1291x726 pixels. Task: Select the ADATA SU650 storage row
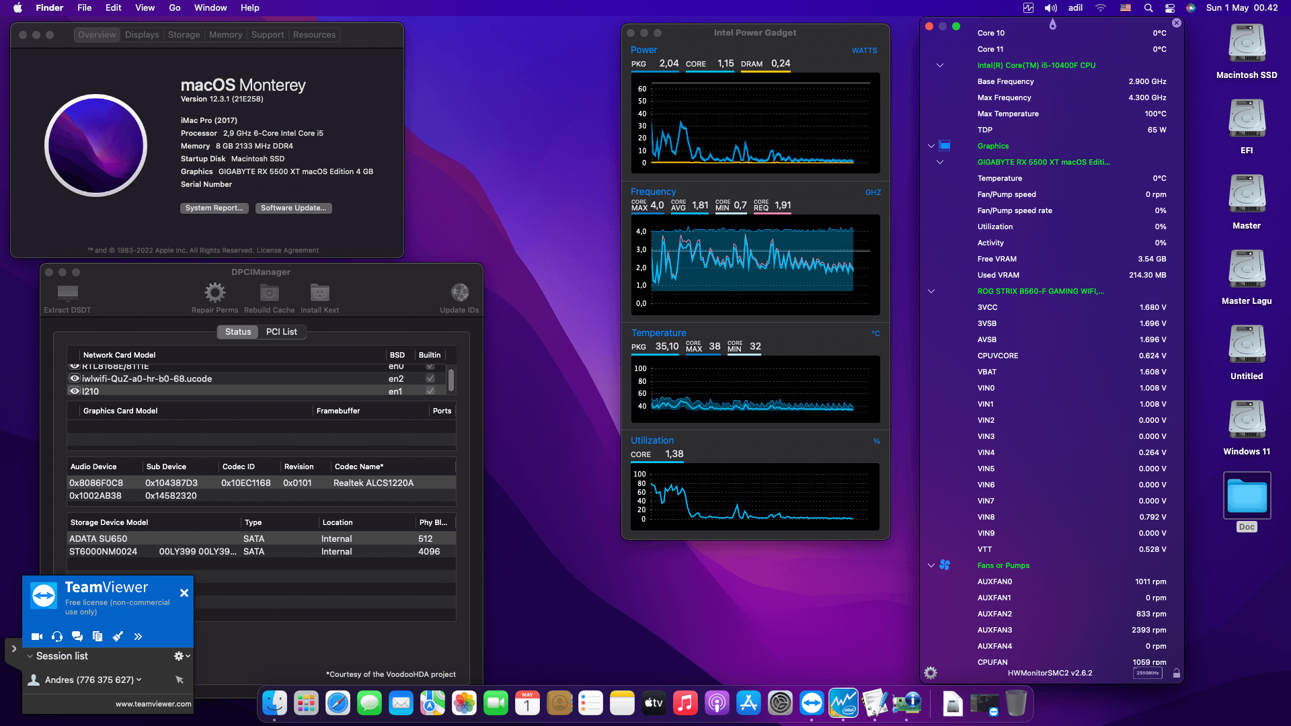tap(262, 538)
